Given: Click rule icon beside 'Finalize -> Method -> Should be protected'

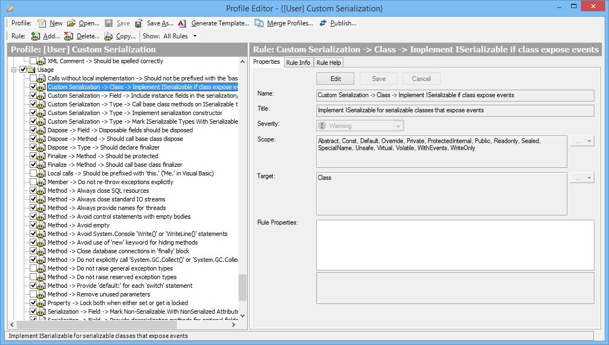Looking at the screenshot, I should coord(41,156).
